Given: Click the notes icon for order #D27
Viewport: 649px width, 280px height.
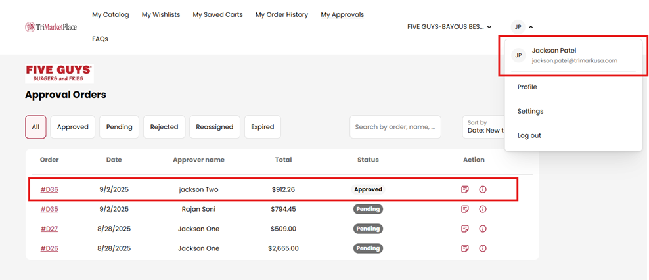Looking at the screenshot, I should pos(465,229).
